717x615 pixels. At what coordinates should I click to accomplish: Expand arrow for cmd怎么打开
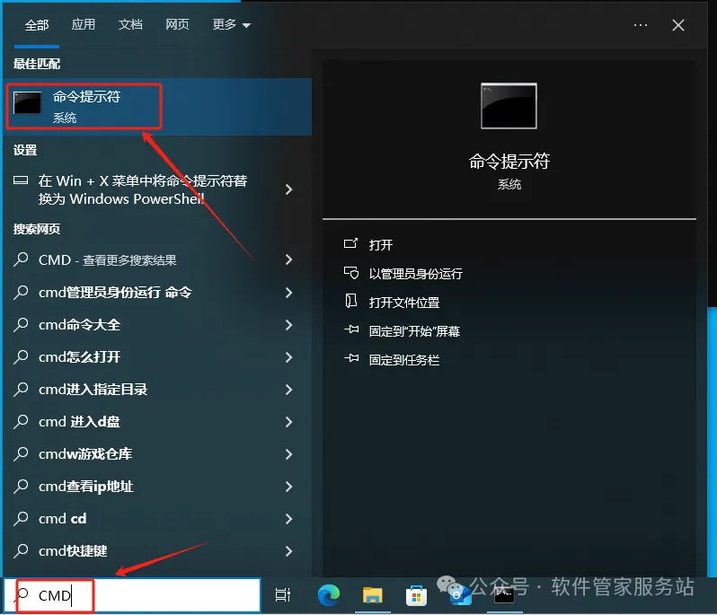[x=288, y=357]
